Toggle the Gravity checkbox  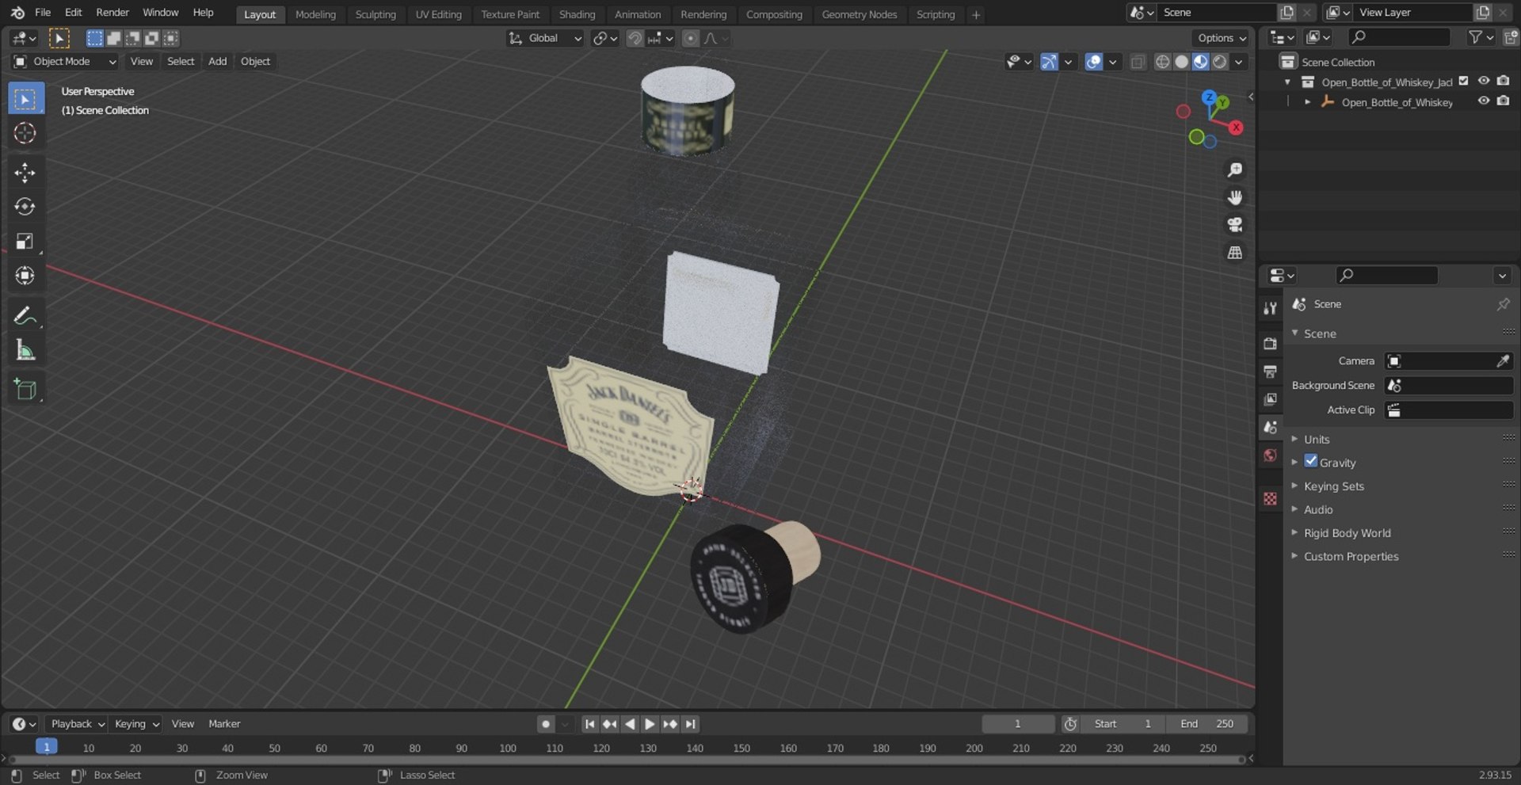pos(1311,461)
